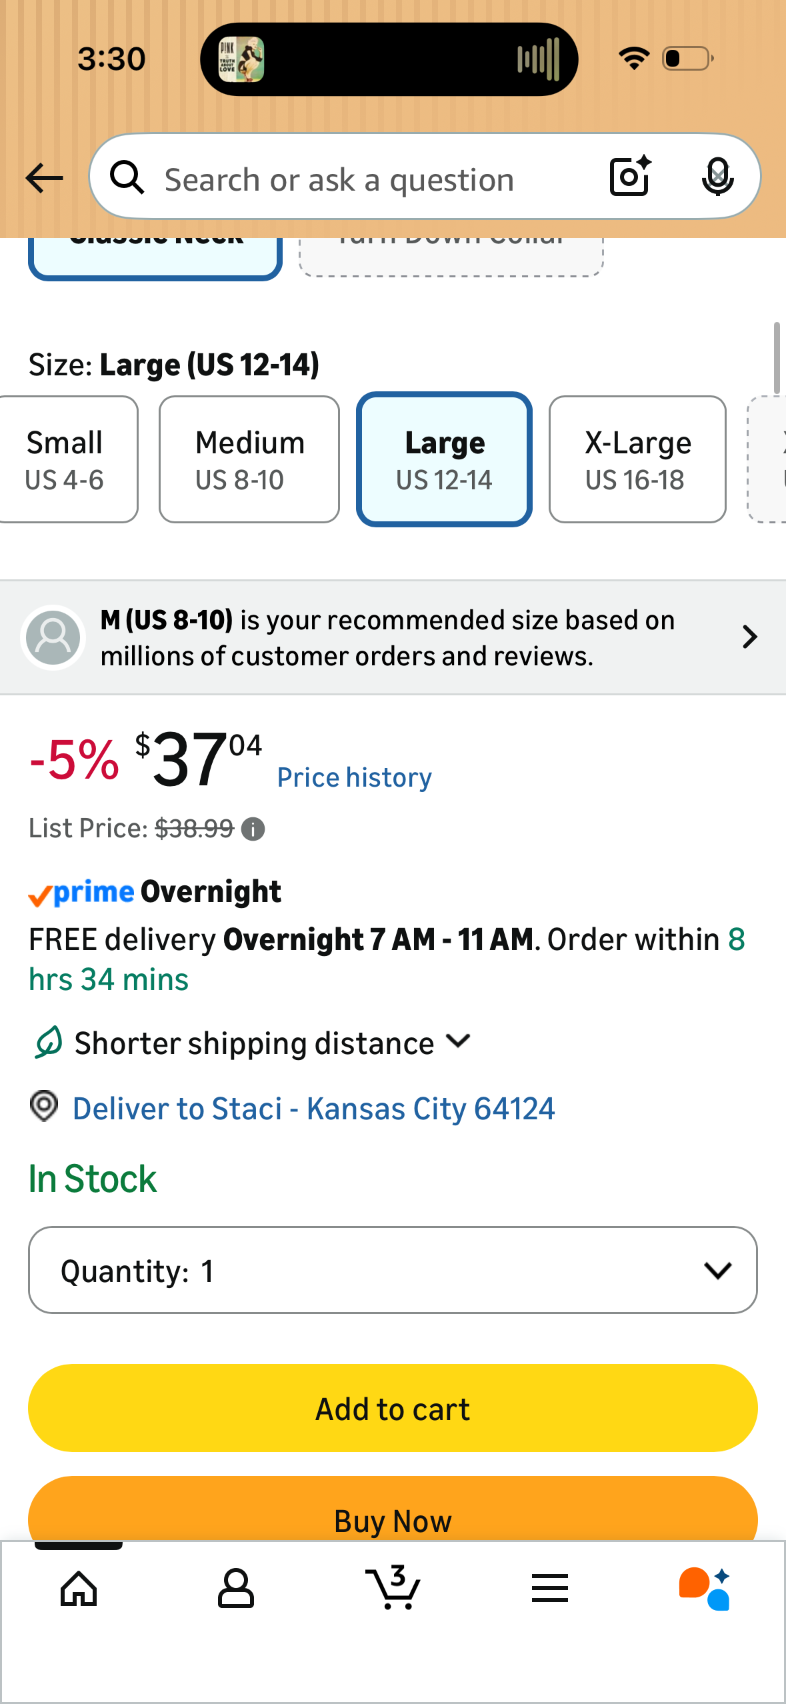
Task: Tap the back arrow icon
Action: click(x=44, y=178)
